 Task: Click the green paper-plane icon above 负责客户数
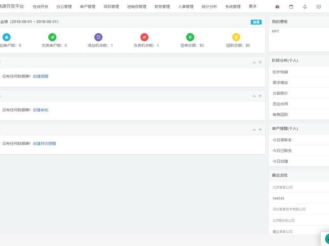(52, 37)
